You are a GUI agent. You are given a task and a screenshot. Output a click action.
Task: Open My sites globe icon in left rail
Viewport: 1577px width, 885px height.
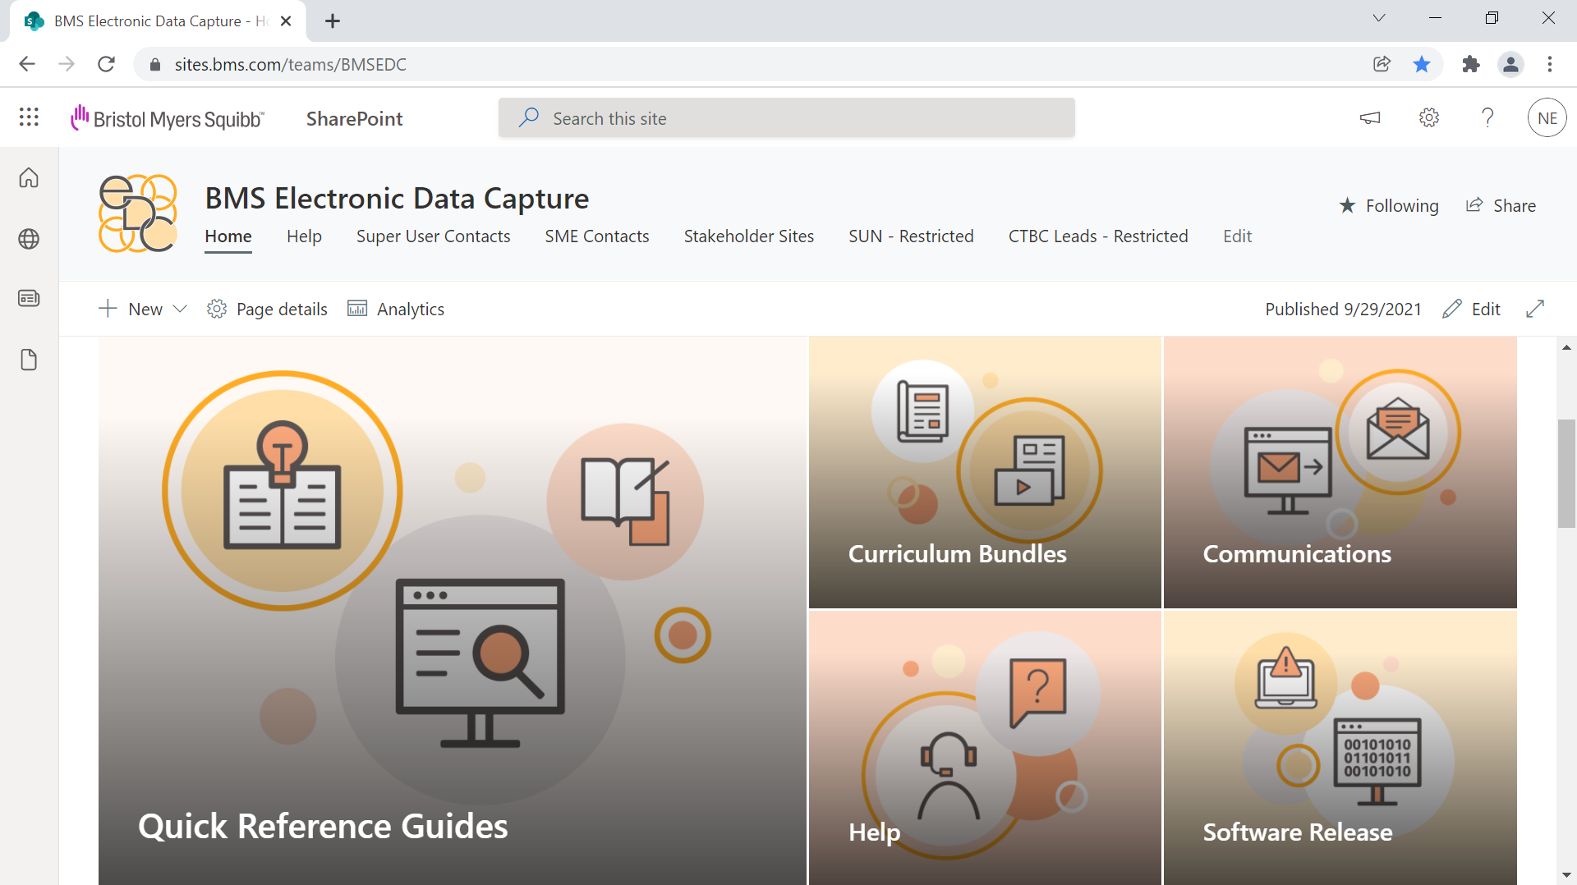29,239
